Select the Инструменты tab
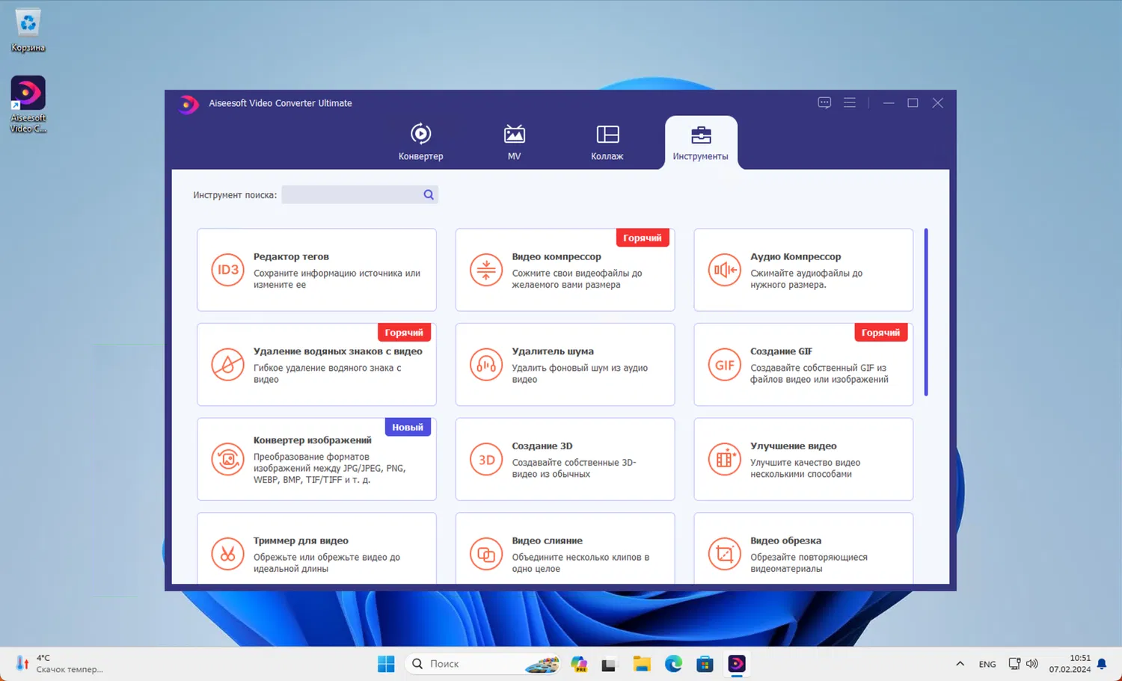Viewport: 1122px width, 681px height. point(701,142)
